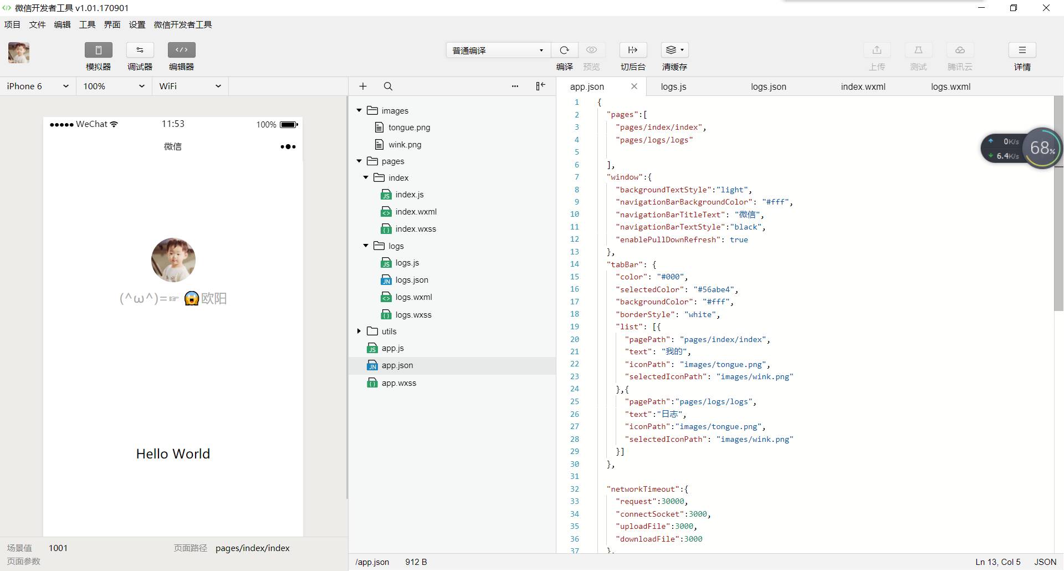Collapse the pages folder
This screenshot has height=571, width=1064.
pyautogui.click(x=359, y=161)
